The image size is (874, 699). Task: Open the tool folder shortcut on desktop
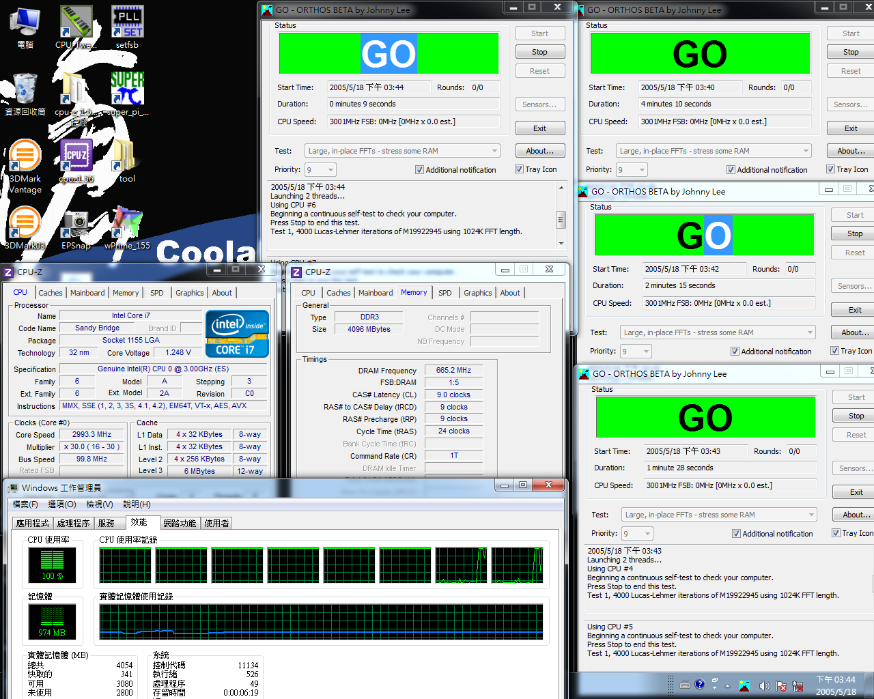[x=127, y=162]
